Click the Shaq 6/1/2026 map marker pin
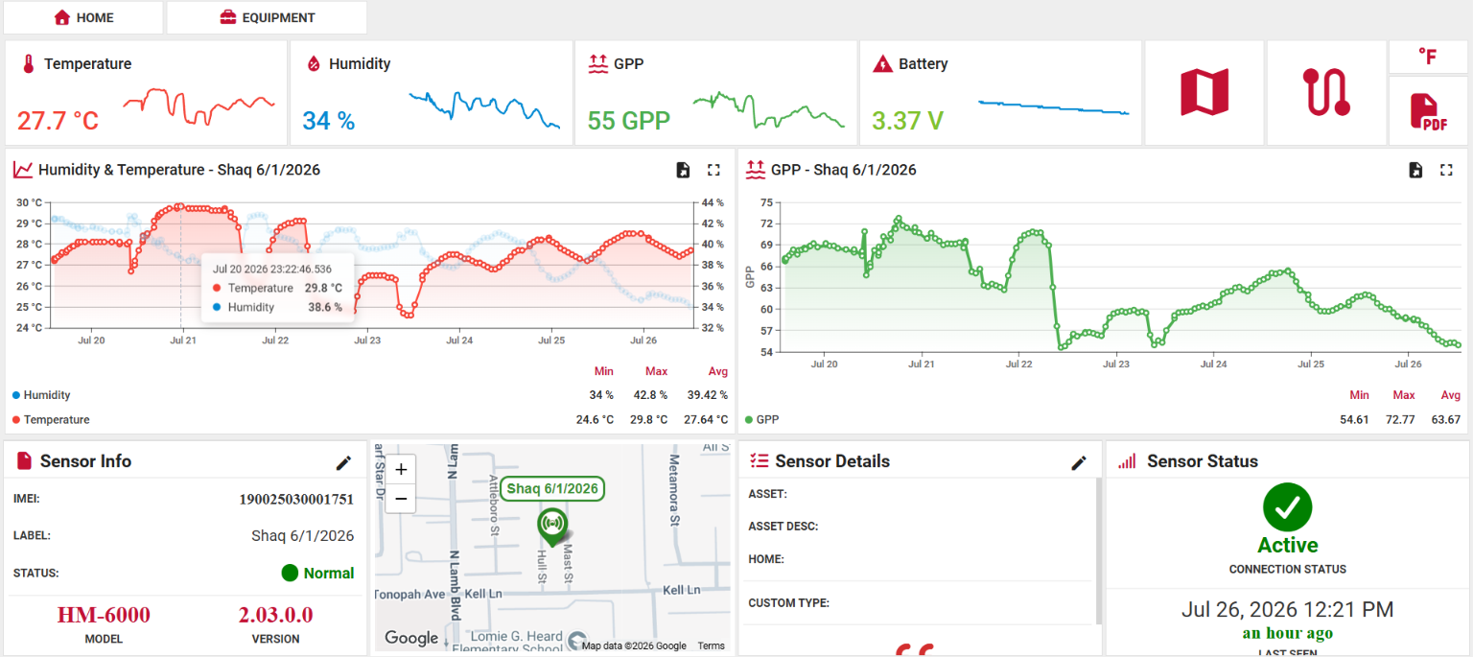The height and width of the screenshot is (657, 1473). (551, 526)
